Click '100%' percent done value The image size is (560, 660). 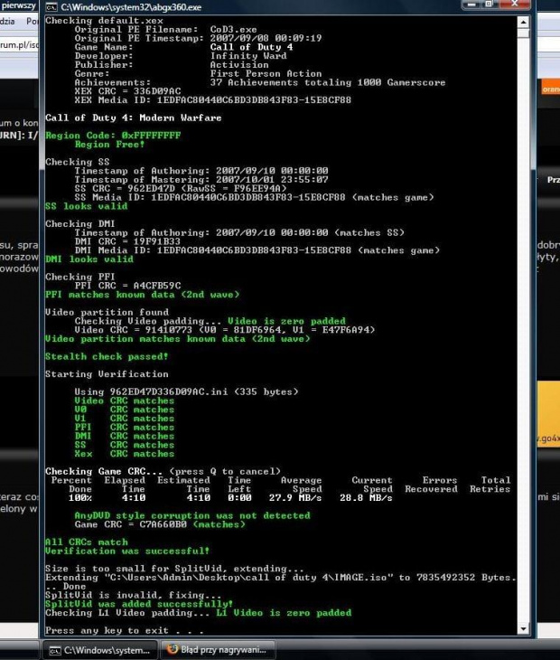(79, 498)
